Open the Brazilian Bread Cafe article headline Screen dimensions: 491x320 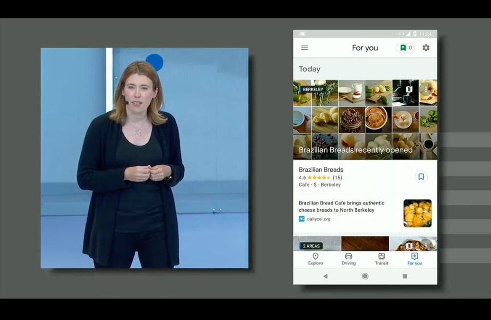click(341, 206)
